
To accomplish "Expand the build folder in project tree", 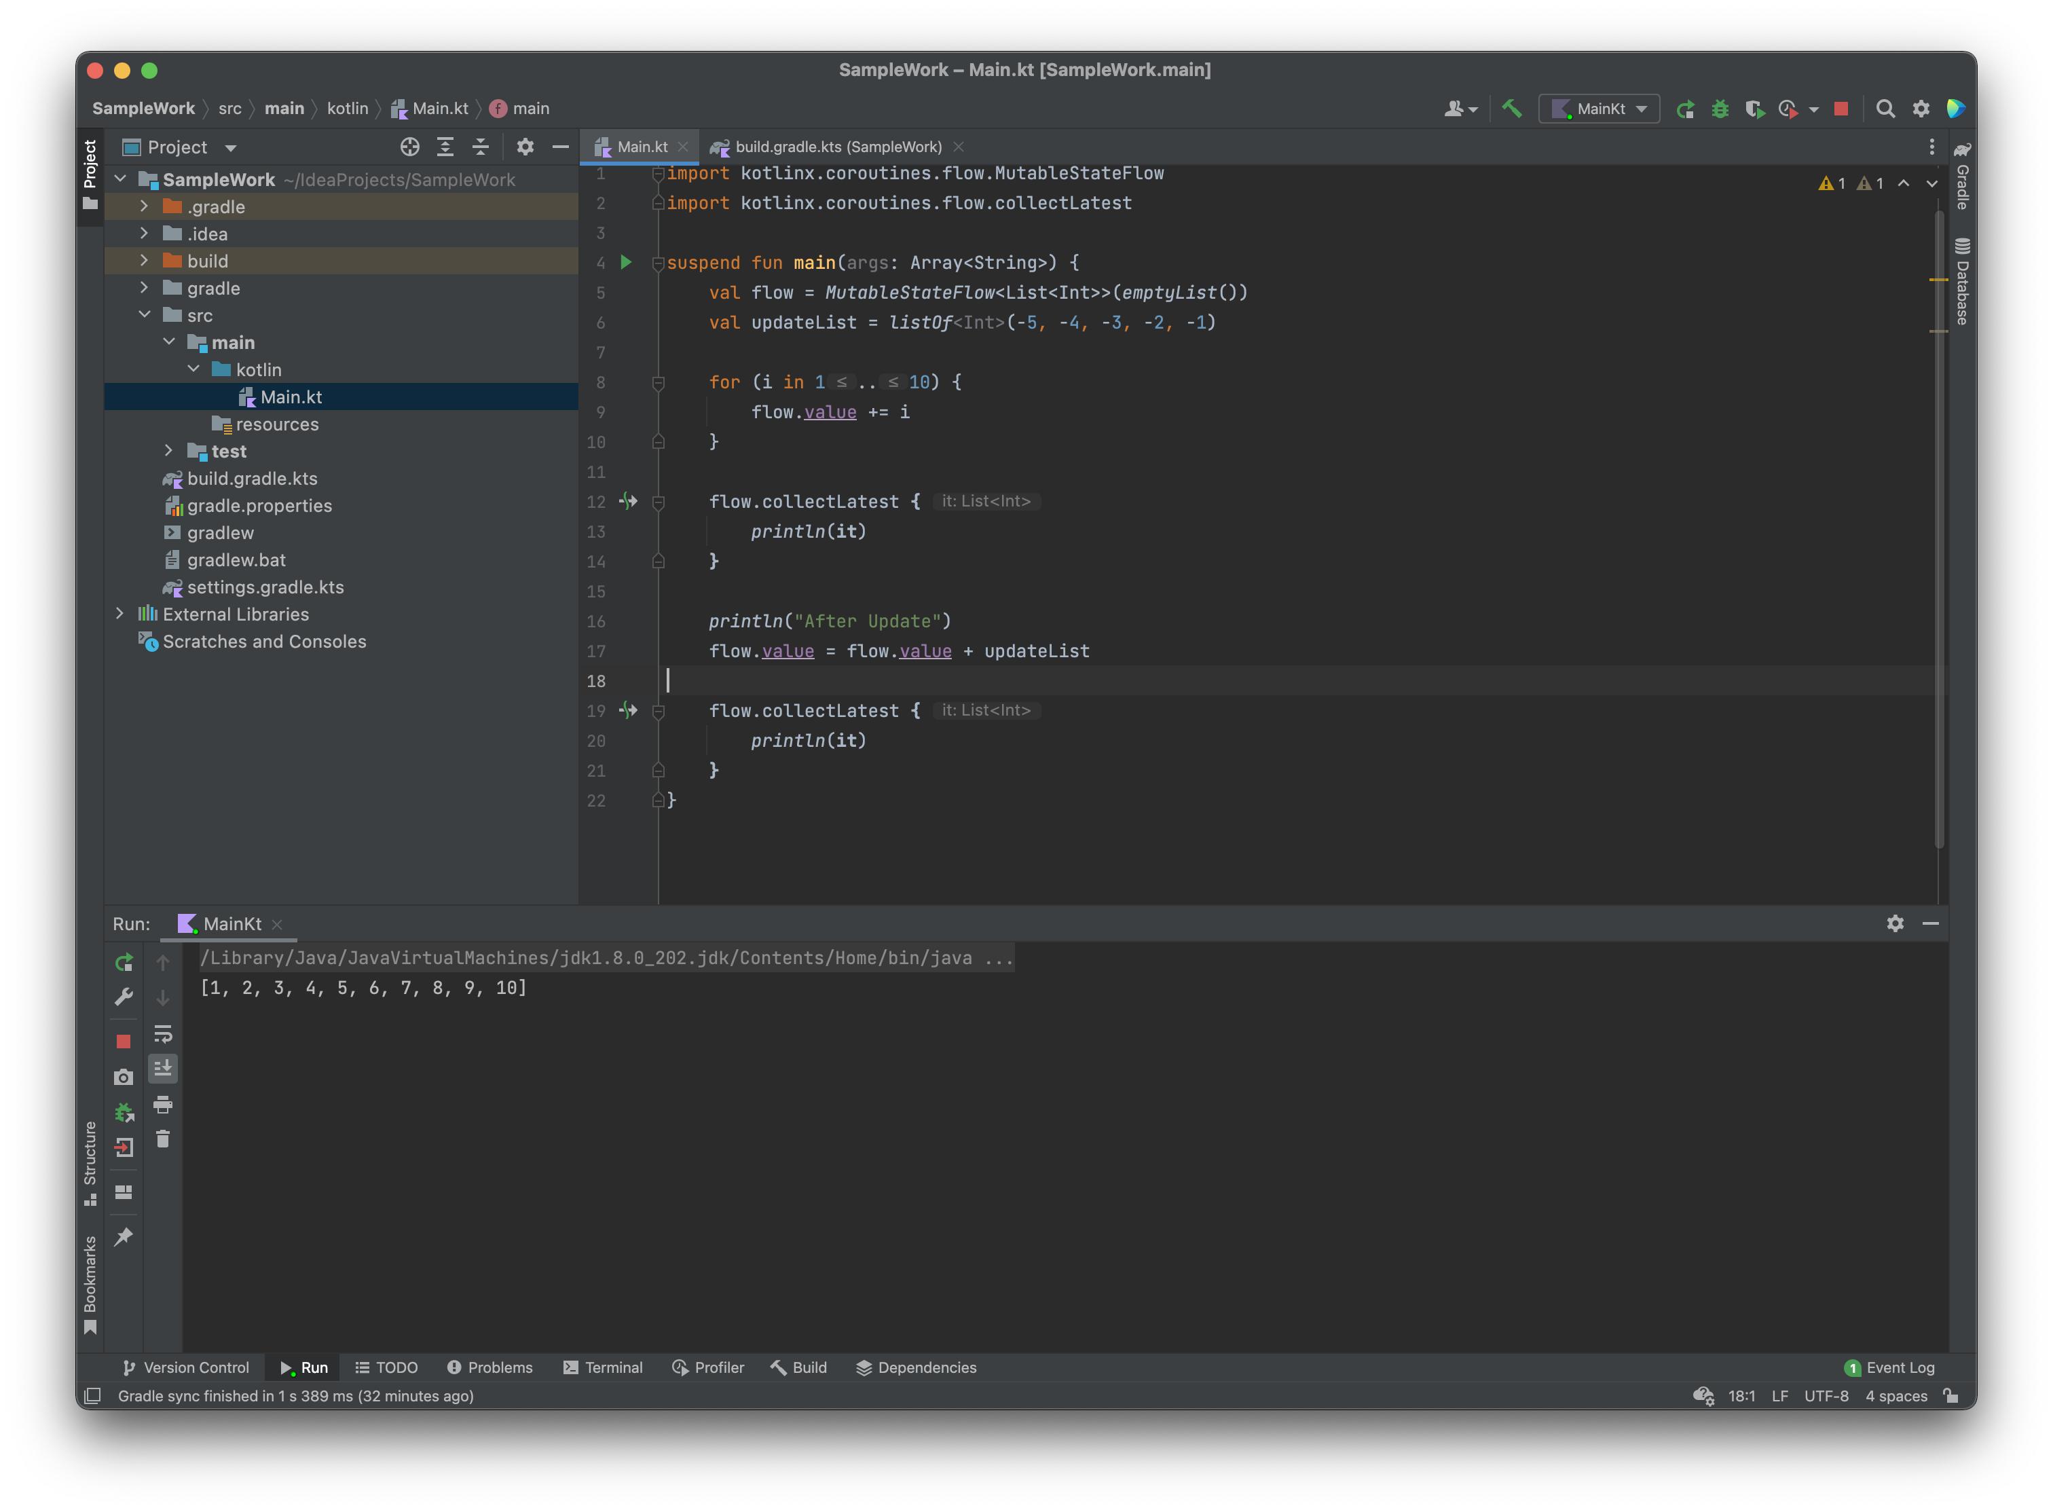I will 145,261.
